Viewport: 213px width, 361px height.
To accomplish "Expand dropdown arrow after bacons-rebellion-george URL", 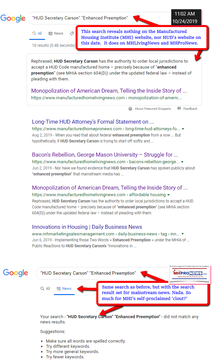I will [182, 162].
